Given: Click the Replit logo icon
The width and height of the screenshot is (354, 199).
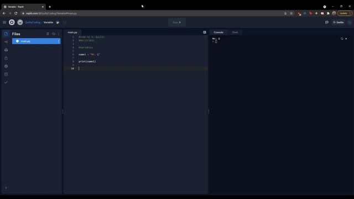Looking at the screenshot, I should tap(12, 22).
